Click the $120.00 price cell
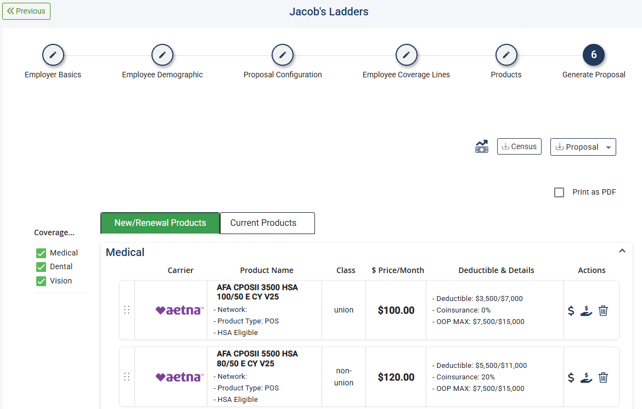The image size is (642, 409). pyautogui.click(x=396, y=377)
